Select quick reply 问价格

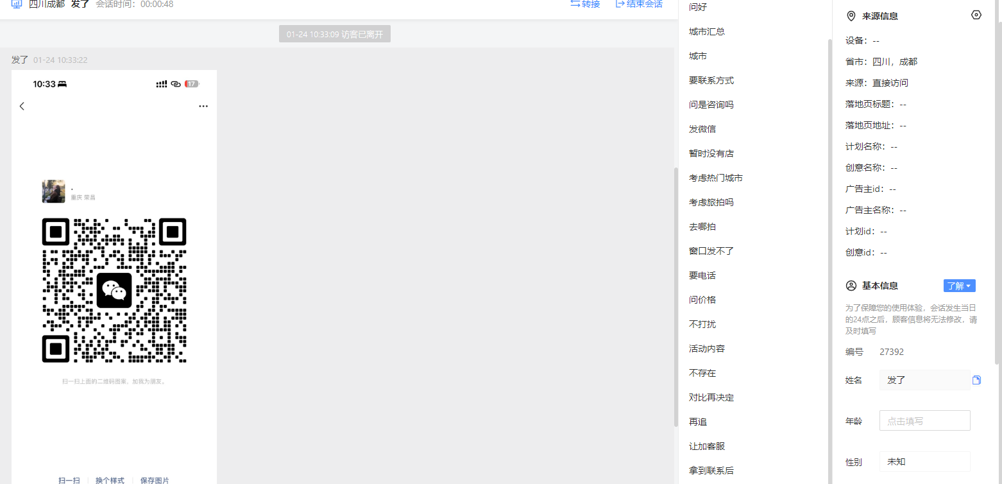pyautogui.click(x=702, y=300)
